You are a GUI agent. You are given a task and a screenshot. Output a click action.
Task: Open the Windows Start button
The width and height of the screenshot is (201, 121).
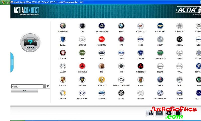coord(5,2)
